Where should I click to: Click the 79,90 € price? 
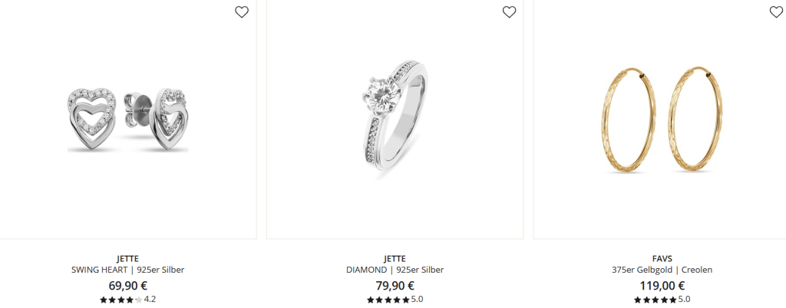(395, 286)
